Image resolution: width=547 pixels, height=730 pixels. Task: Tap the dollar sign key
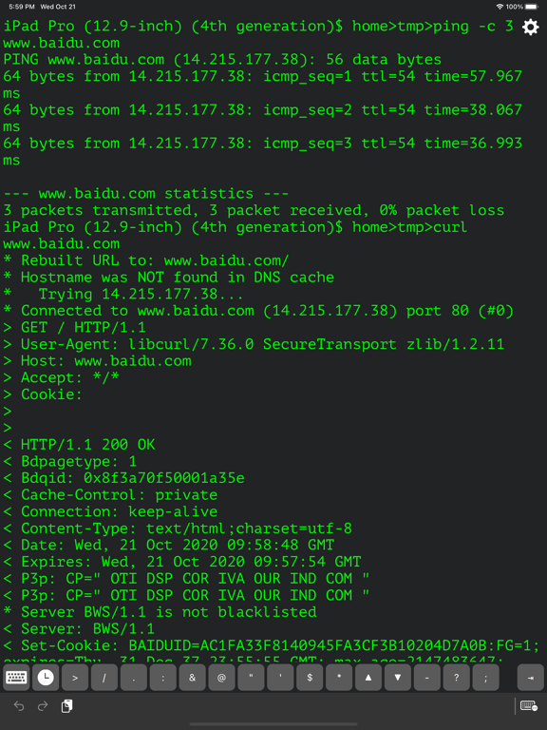click(310, 678)
